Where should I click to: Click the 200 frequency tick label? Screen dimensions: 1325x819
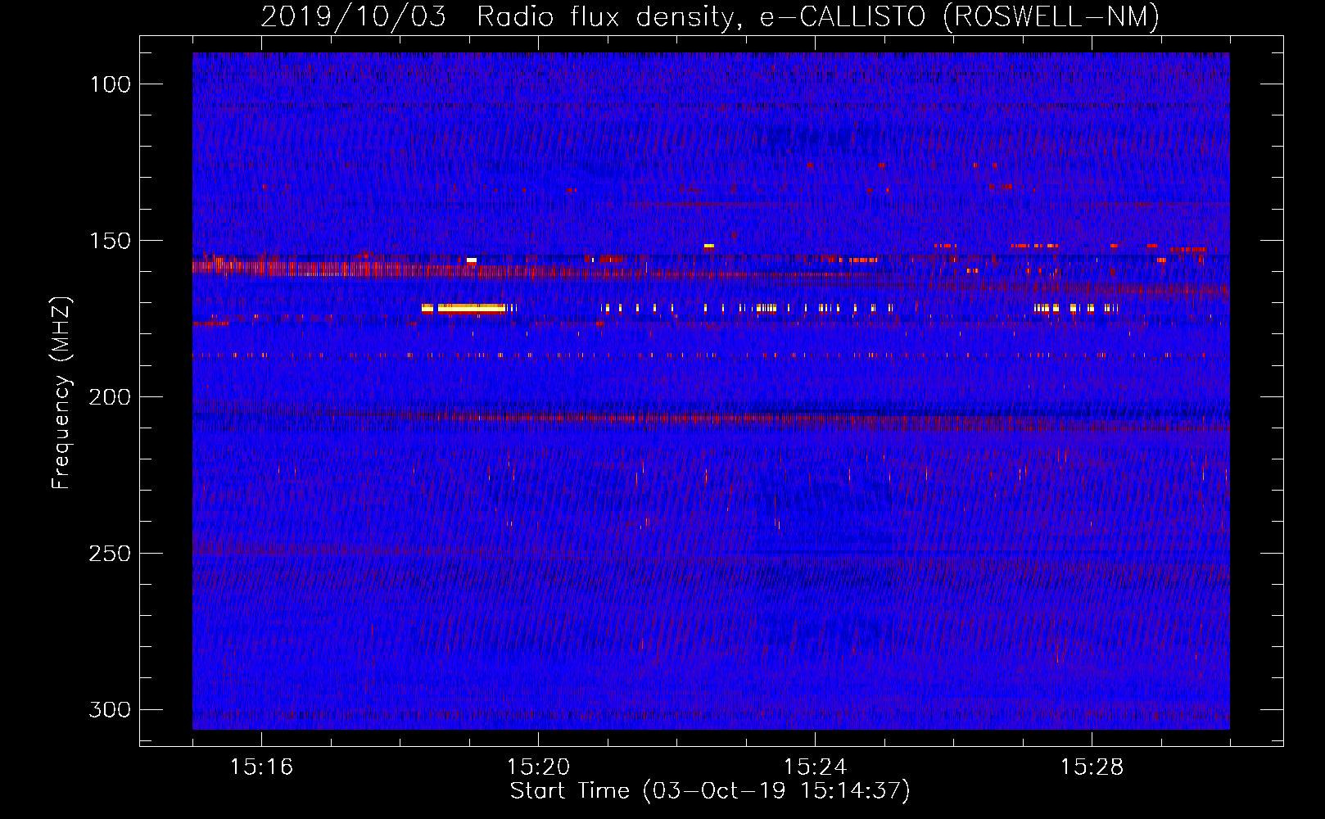[x=110, y=397]
